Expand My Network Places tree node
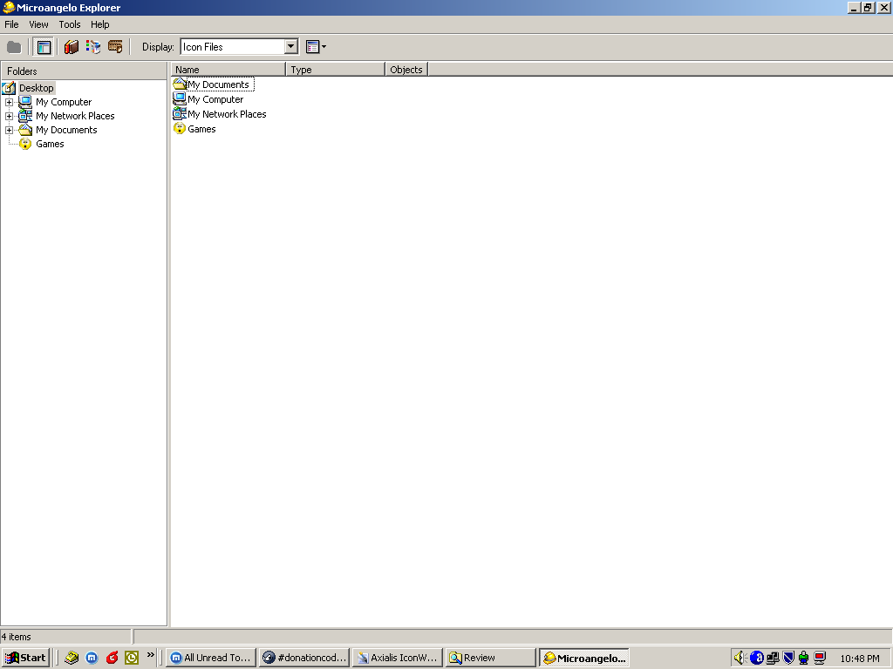 pyautogui.click(x=9, y=116)
